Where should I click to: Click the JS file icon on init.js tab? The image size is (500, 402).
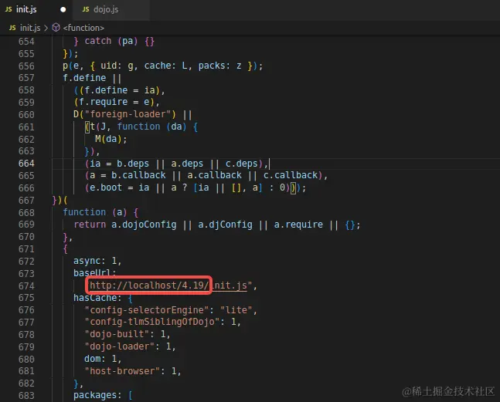9,9
